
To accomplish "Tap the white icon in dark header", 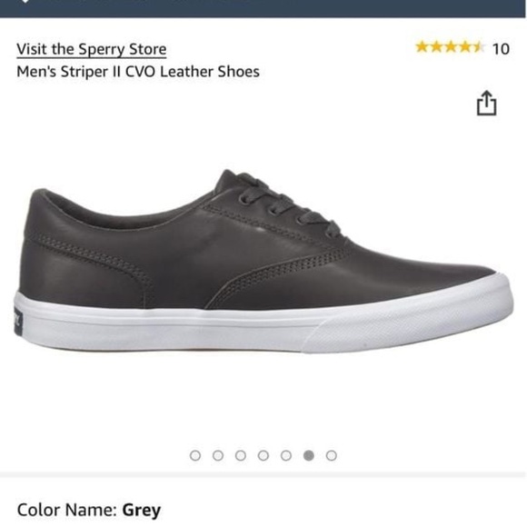I will tap(25, 2).
